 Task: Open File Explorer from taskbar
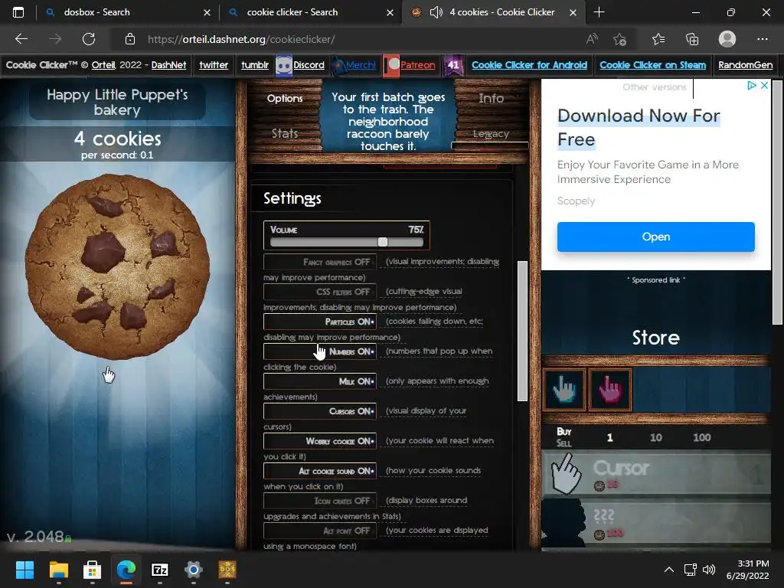pos(58,570)
